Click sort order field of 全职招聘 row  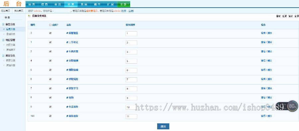pyautogui.click(x=131, y=61)
